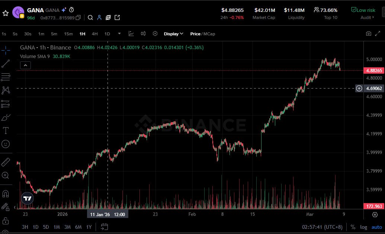Expand the more timeframes dropdown arrow
Viewport: 385px width, 234px height.
(x=119, y=33)
